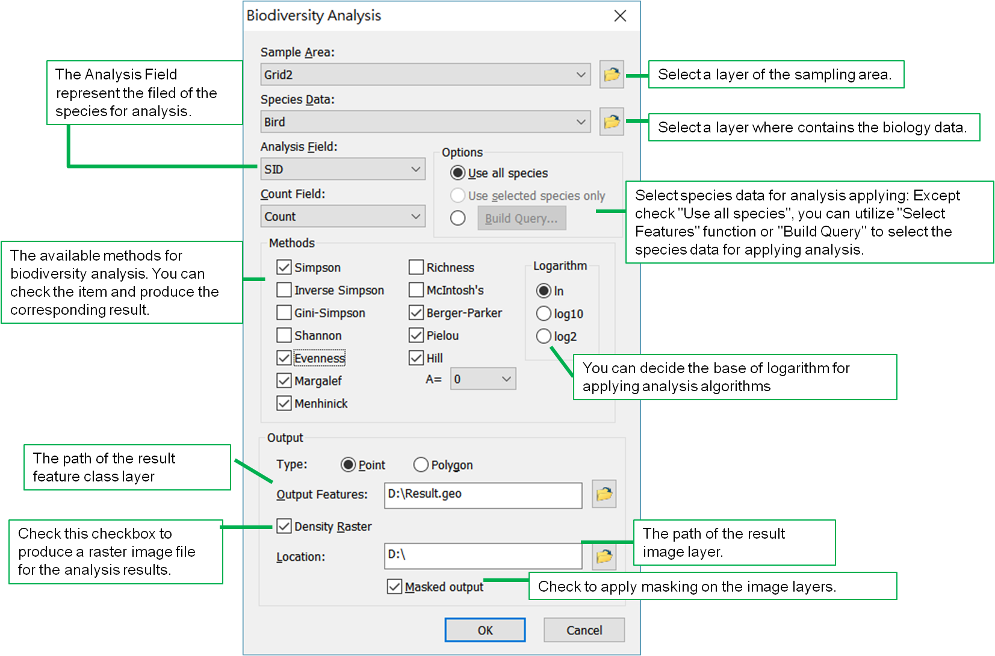The width and height of the screenshot is (995, 656).
Task: Click the Output Features path text field
Action: 483,494
